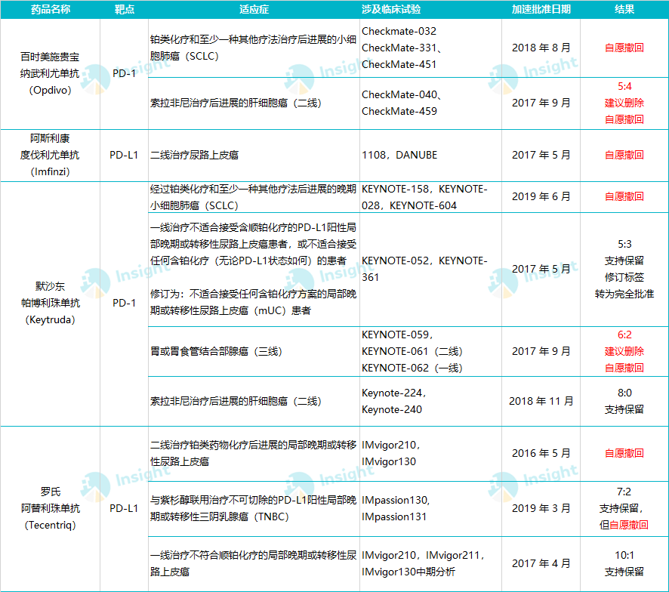Click the 5:4 建议删除 result cell
669x592 pixels.
point(624,103)
